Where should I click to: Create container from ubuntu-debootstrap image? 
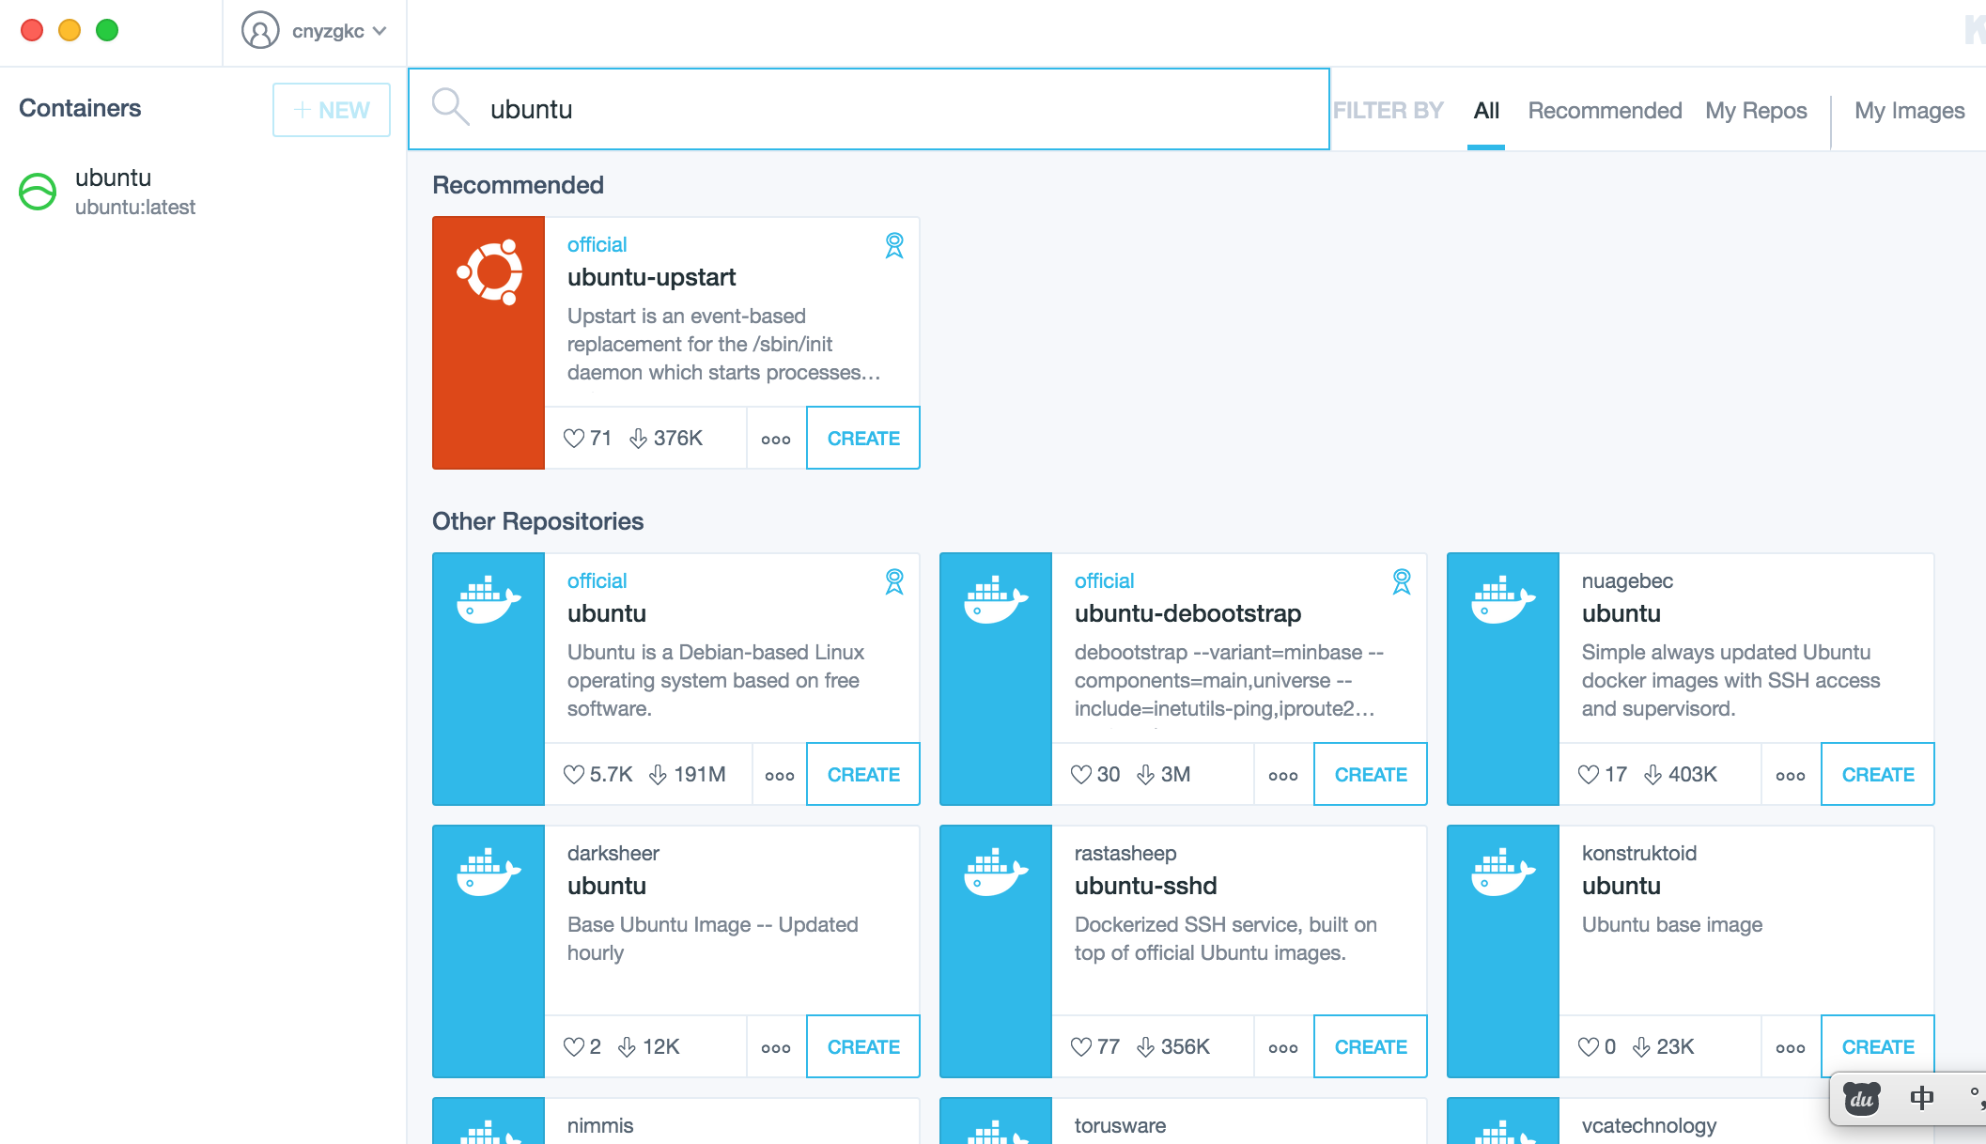[1371, 775]
